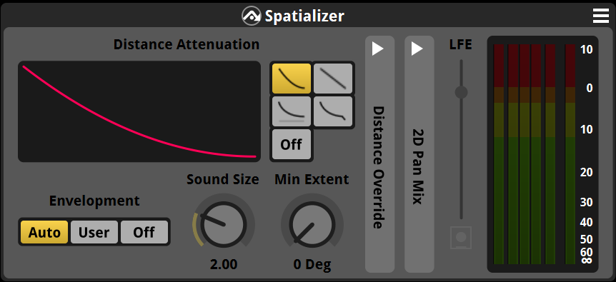Turn Distance Attenuation Off
Viewport: 616px width, 282px height.
coord(292,144)
